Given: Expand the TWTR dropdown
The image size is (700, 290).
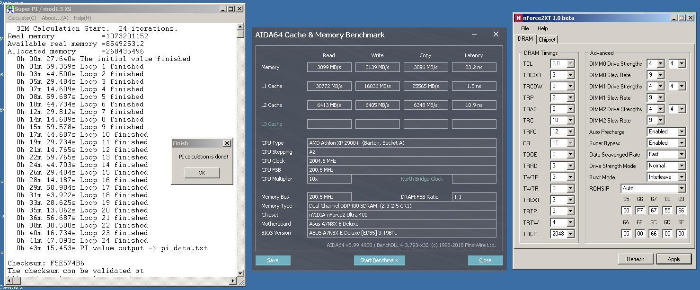Looking at the screenshot, I should 570,188.
